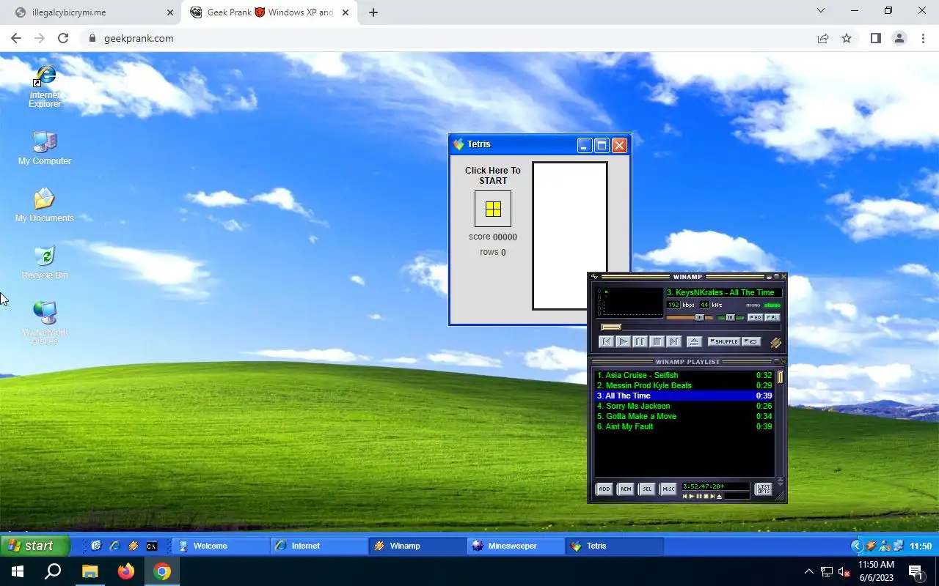Switch to Internet taskbar item
The image size is (939, 586).
319,546
